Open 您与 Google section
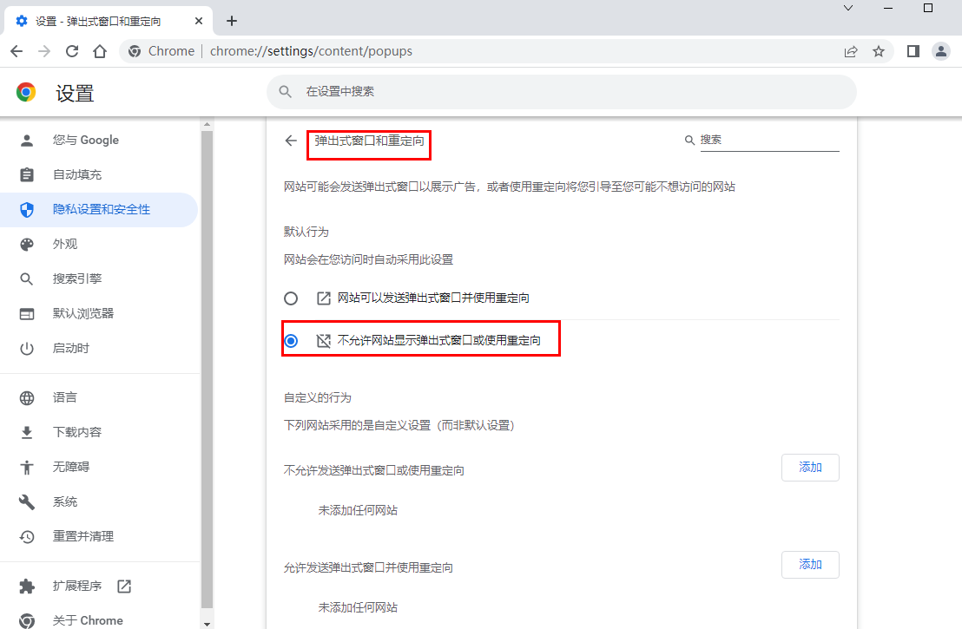Image resolution: width=962 pixels, height=629 pixels. pyautogui.click(x=98, y=141)
